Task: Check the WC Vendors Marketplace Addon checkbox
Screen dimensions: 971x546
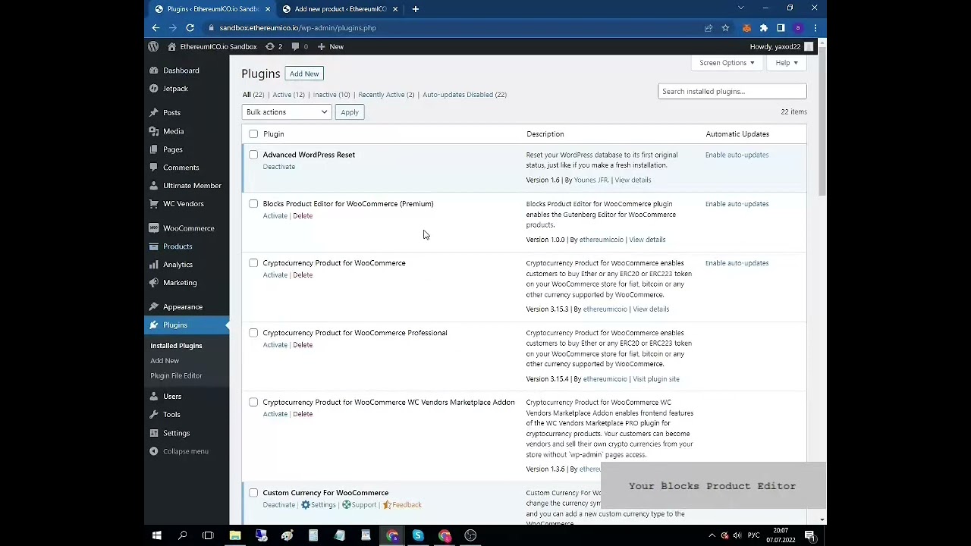Action: [x=253, y=403]
